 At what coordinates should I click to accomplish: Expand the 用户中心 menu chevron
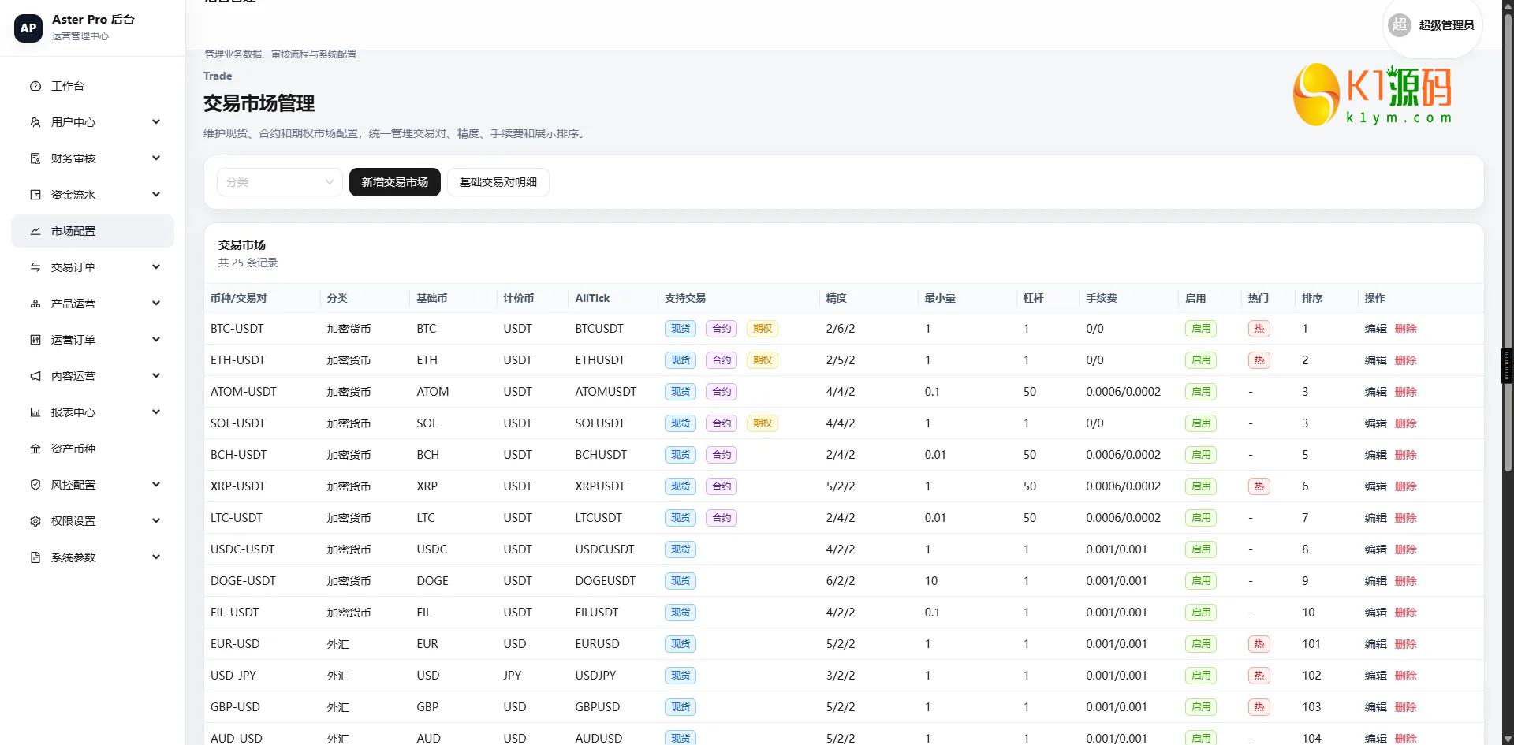[x=156, y=122]
